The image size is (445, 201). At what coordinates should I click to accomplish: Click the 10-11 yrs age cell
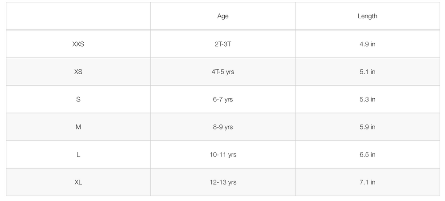tap(223, 154)
